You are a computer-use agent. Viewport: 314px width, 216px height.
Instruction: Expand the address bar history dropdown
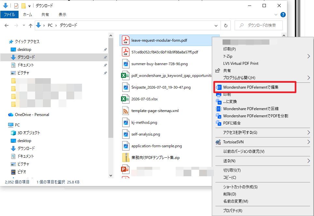point(216,26)
